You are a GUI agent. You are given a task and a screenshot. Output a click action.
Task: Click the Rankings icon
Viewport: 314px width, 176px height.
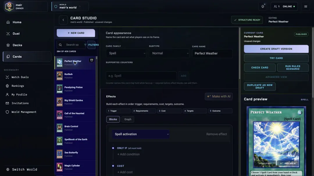tap(7, 86)
